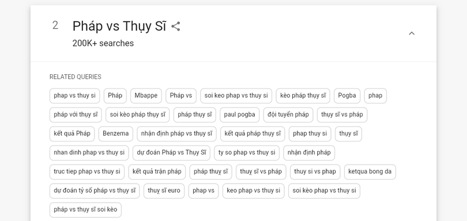Select ty so phap vs thuy si
467x221 pixels.
(x=247, y=153)
